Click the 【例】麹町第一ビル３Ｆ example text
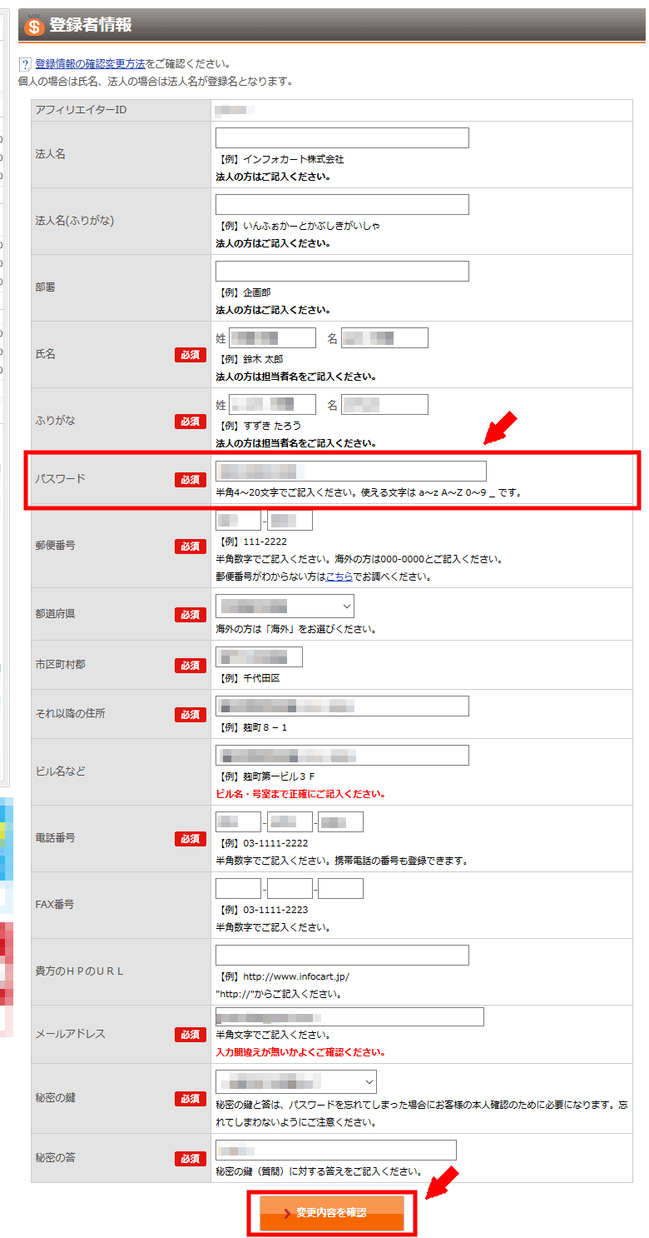Image resolution: width=649 pixels, height=1238 pixels. point(265,776)
